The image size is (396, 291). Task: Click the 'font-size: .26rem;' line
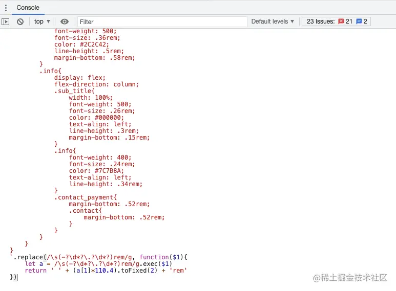click(x=102, y=111)
